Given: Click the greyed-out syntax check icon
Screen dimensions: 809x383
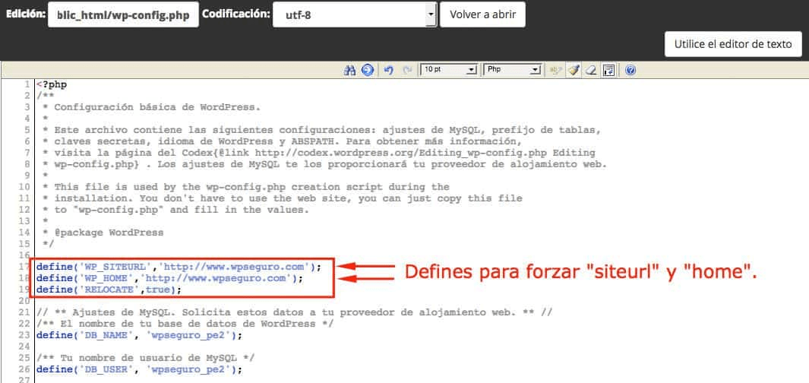Looking at the screenshot, I should [556, 70].
